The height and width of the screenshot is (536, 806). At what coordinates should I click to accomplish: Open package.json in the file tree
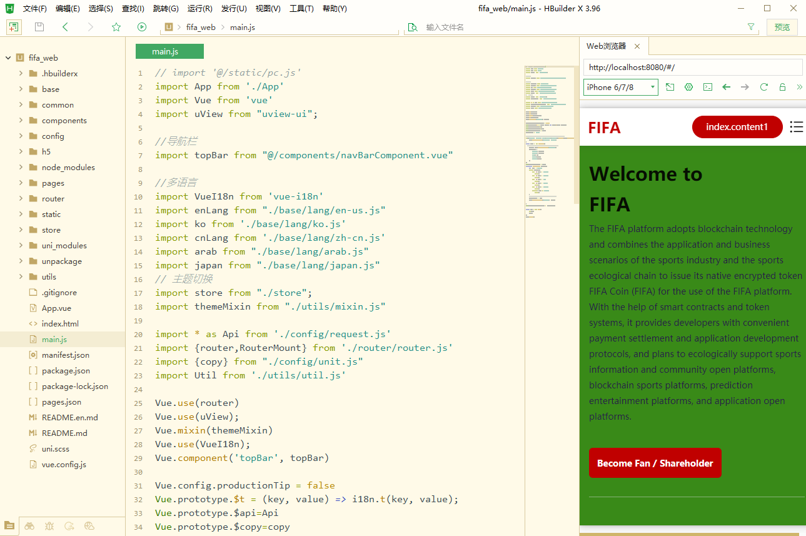point(66,370)
